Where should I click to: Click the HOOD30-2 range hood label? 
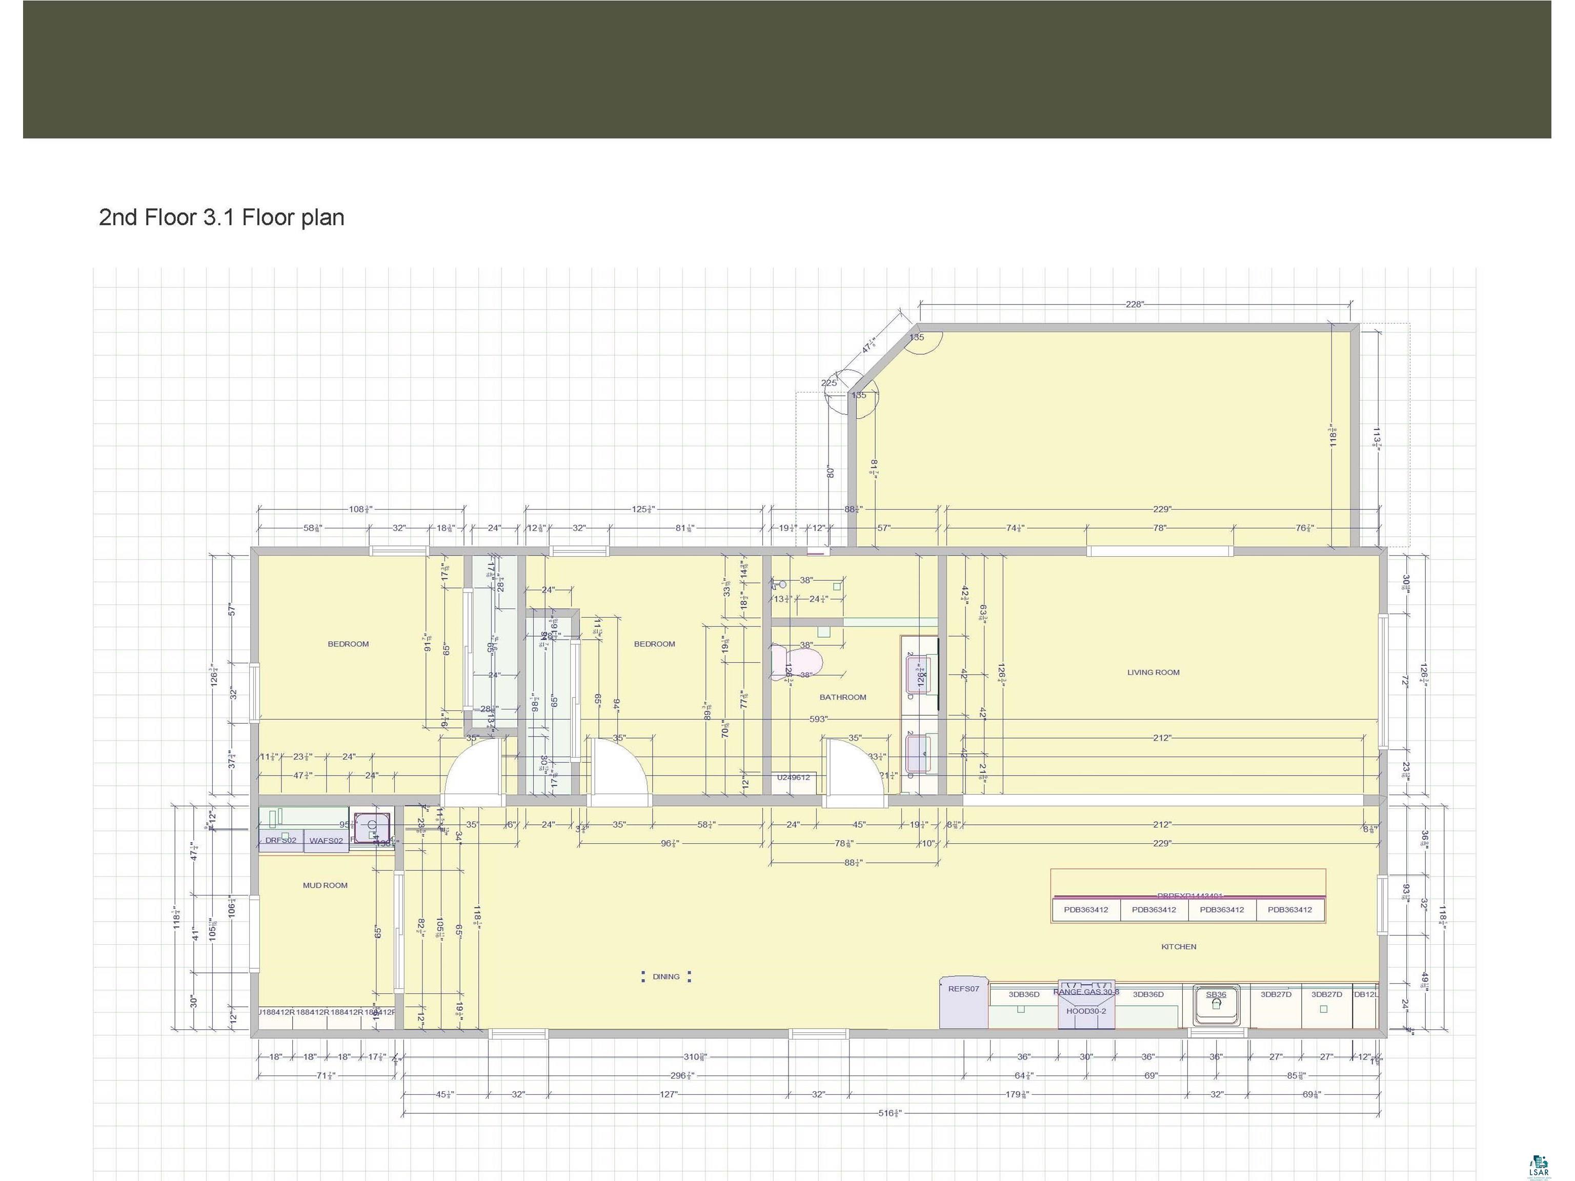[x=1086, y=1011]
